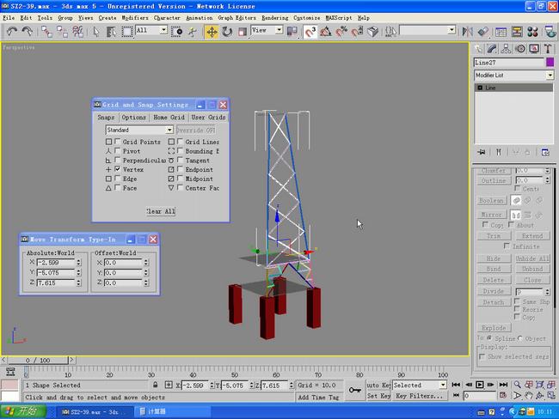
Task: Expand the Line entry in modifier stack
Action: (x=480, y=88)
